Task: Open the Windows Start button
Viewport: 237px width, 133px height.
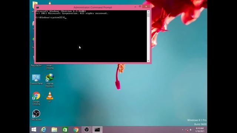Action: coord(34,130)
